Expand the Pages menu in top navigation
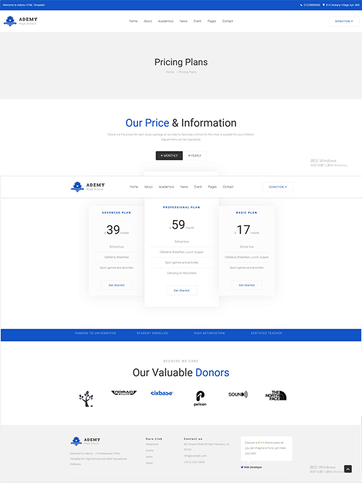This screenshot has height=483, width=362. point(212,21)
